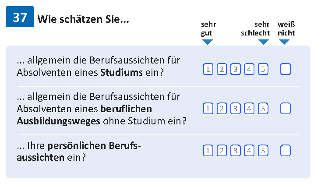
Task: Select rating 5 for Studium Berufsaussichten
Action: tap(263, 69)
